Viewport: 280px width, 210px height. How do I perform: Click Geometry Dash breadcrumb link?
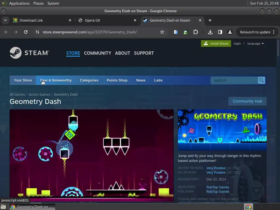(66, 94)
